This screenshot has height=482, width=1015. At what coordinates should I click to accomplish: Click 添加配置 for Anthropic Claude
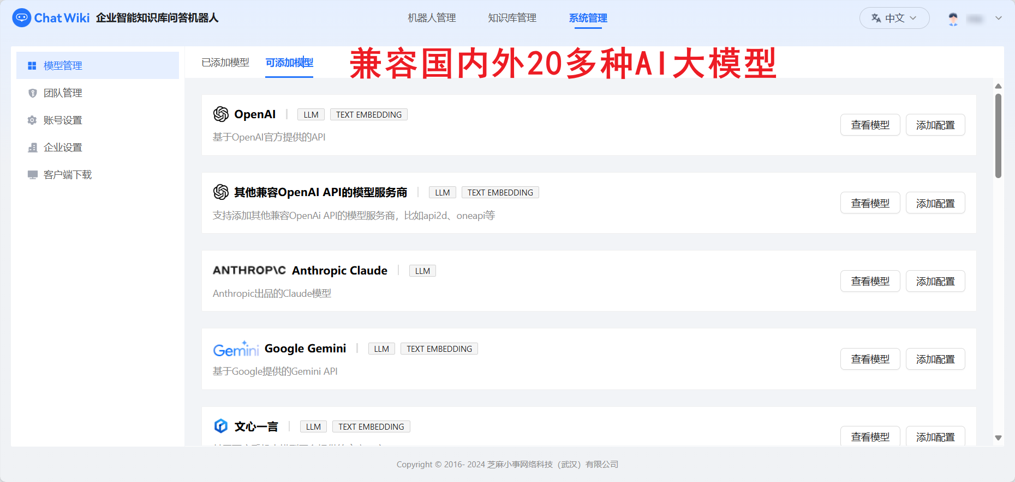point(935,281)
